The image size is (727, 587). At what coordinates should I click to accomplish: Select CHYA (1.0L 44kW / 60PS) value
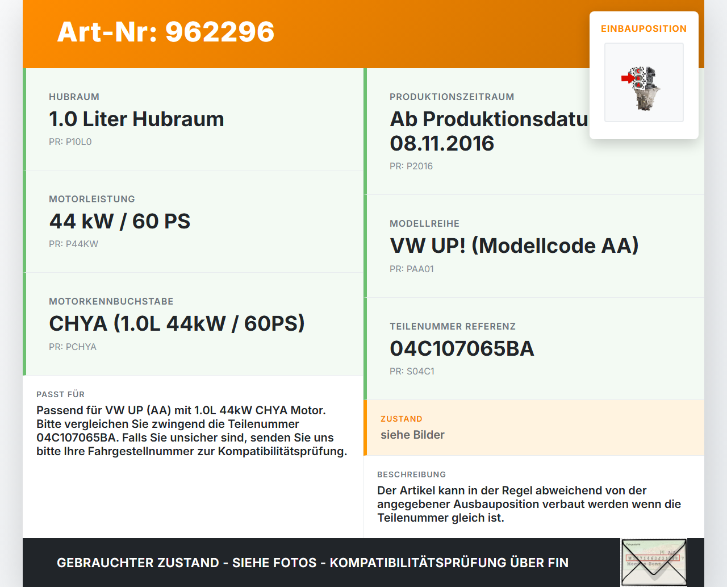pos(177,324)
